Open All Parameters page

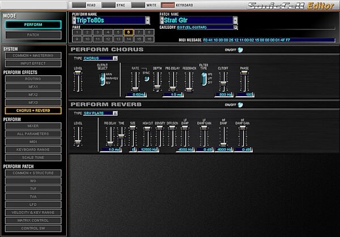(33, 133)
